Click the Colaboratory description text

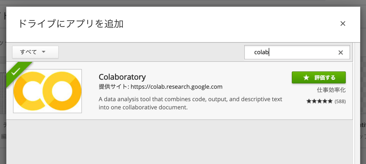pos(190,103)
